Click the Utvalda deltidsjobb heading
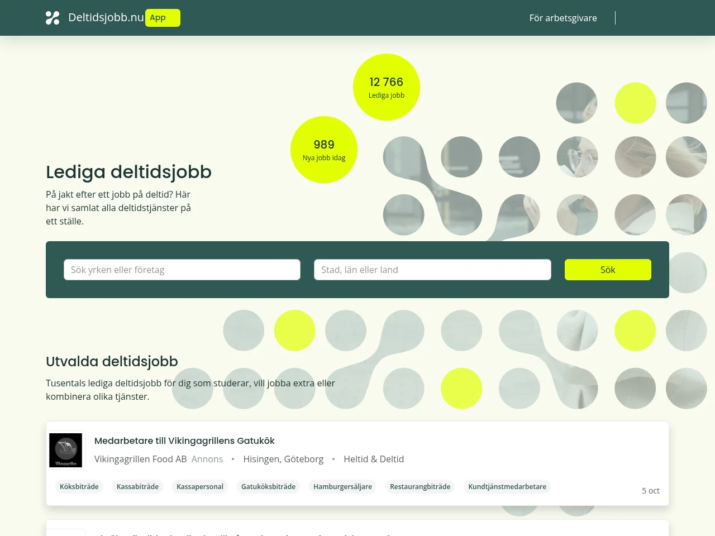Viewport: 715px width, 536px height. pyautogui.click(x=112, y=361)
